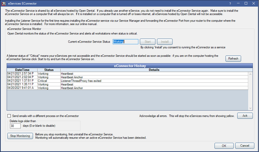This screenshot has width=259, height=152.
Task: Sort by the Status column header
Action: (49, 70)
